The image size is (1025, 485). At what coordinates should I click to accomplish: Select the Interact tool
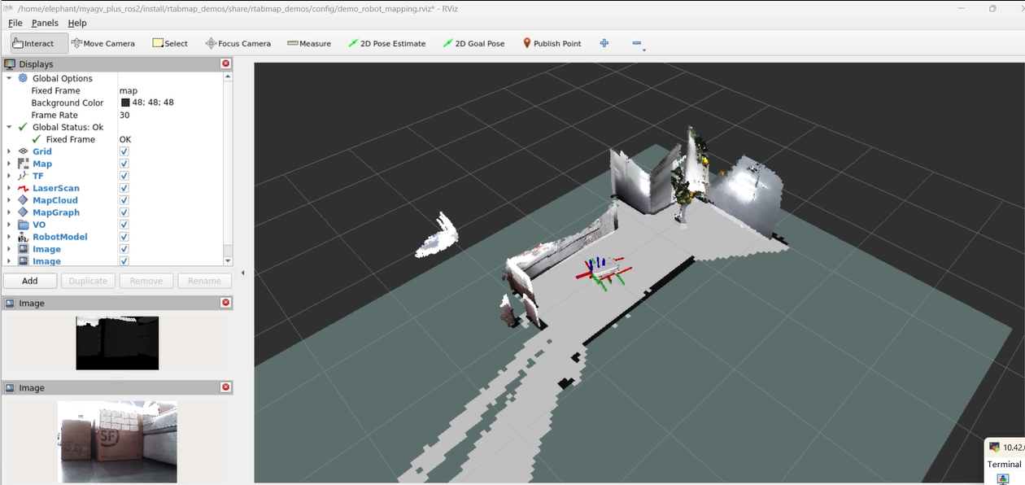[33, 43]
